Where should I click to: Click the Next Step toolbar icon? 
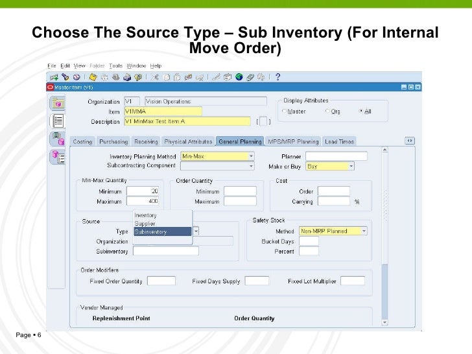click(x=104, y=77)
